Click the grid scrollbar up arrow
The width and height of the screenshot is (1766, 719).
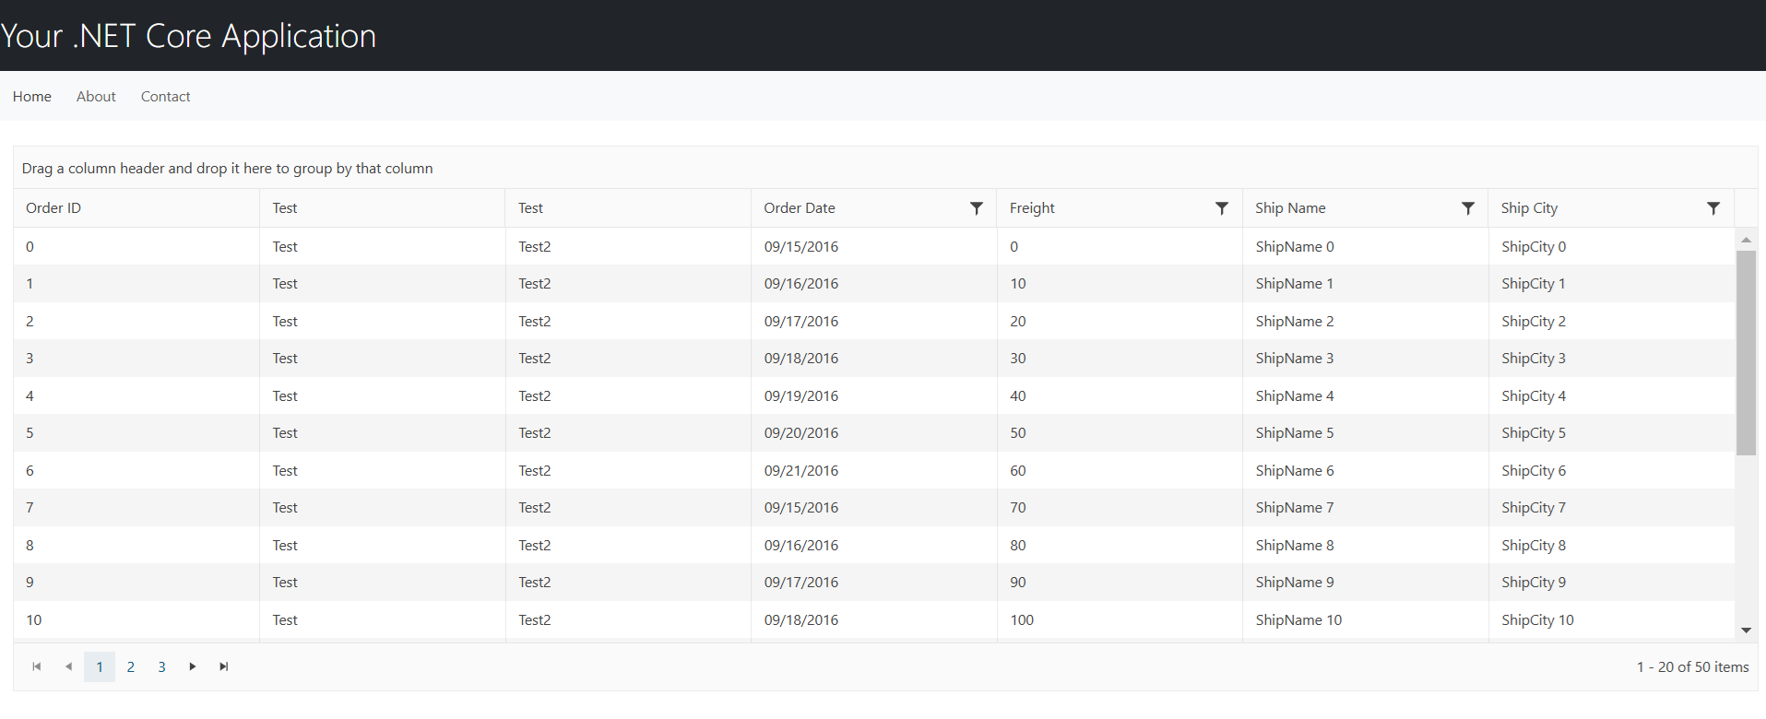(x=1746, y=240)
